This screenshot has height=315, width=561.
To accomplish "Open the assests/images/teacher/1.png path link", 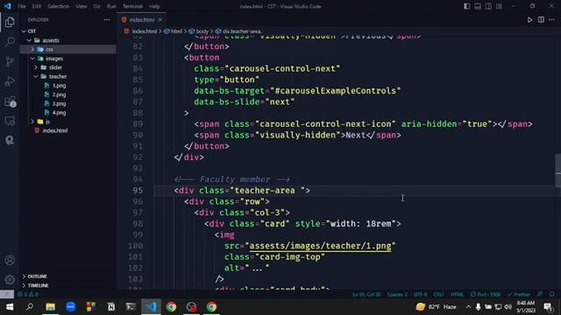I will 320,246.
